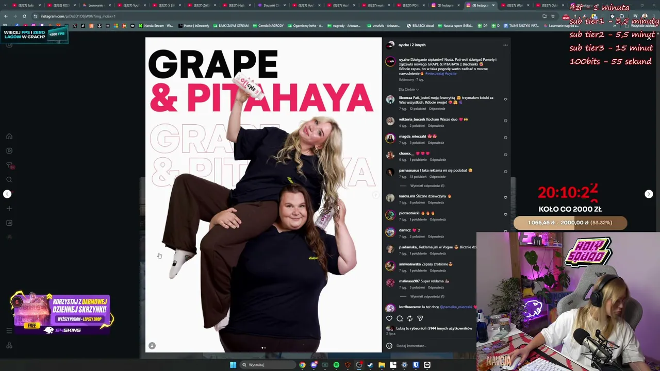Open the 'BELABOX cloud' bookmark
660x371 pixels.
[420, 25]
